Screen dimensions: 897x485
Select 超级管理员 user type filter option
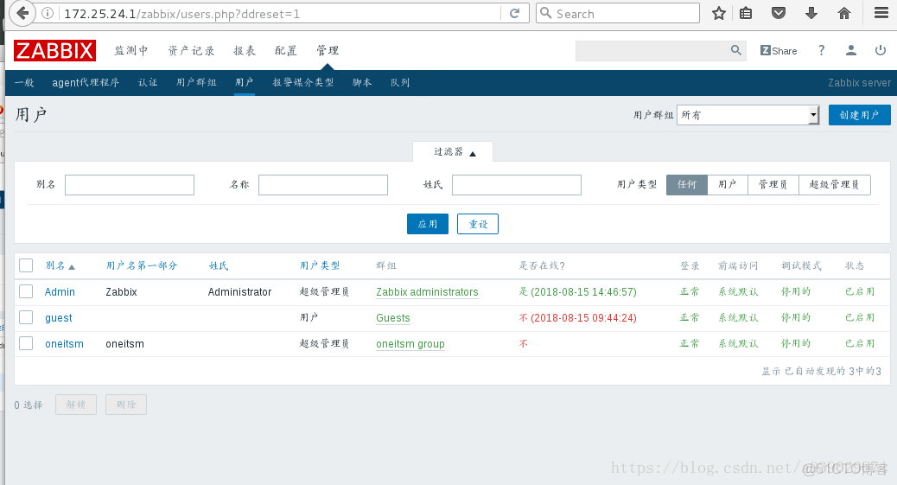click(x=835, y=184)
